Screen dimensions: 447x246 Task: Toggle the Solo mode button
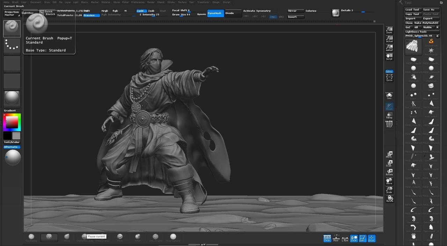click(x=389, y=96)
